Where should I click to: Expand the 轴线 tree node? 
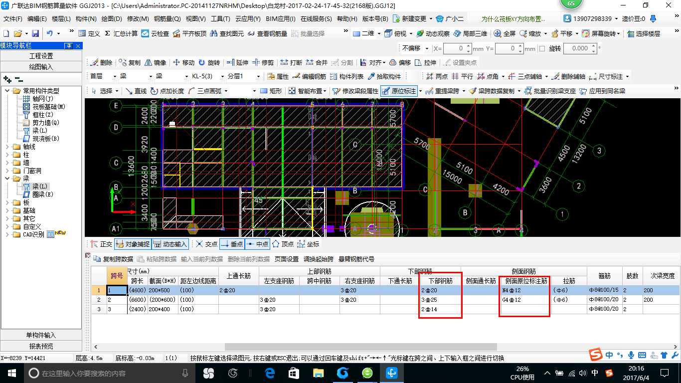click(7, 147)
